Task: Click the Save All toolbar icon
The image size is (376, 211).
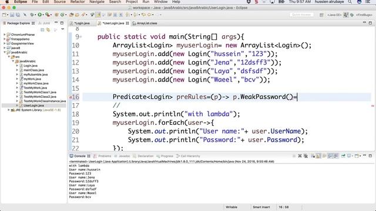Action: pos(18,15)
